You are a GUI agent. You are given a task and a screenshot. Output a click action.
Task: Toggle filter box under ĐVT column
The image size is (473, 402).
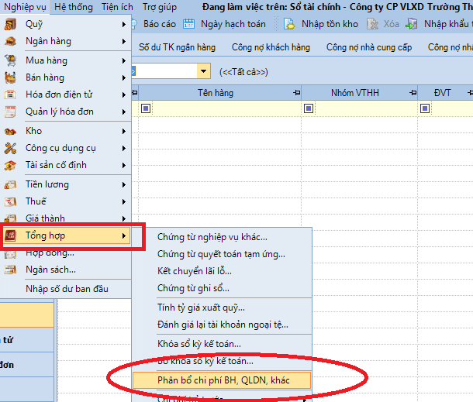point(424,109)
